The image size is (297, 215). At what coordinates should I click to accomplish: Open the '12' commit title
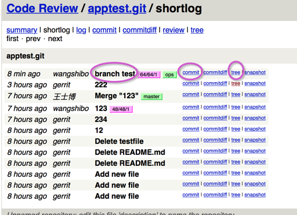pyautogui.click(x=99, y=131)
